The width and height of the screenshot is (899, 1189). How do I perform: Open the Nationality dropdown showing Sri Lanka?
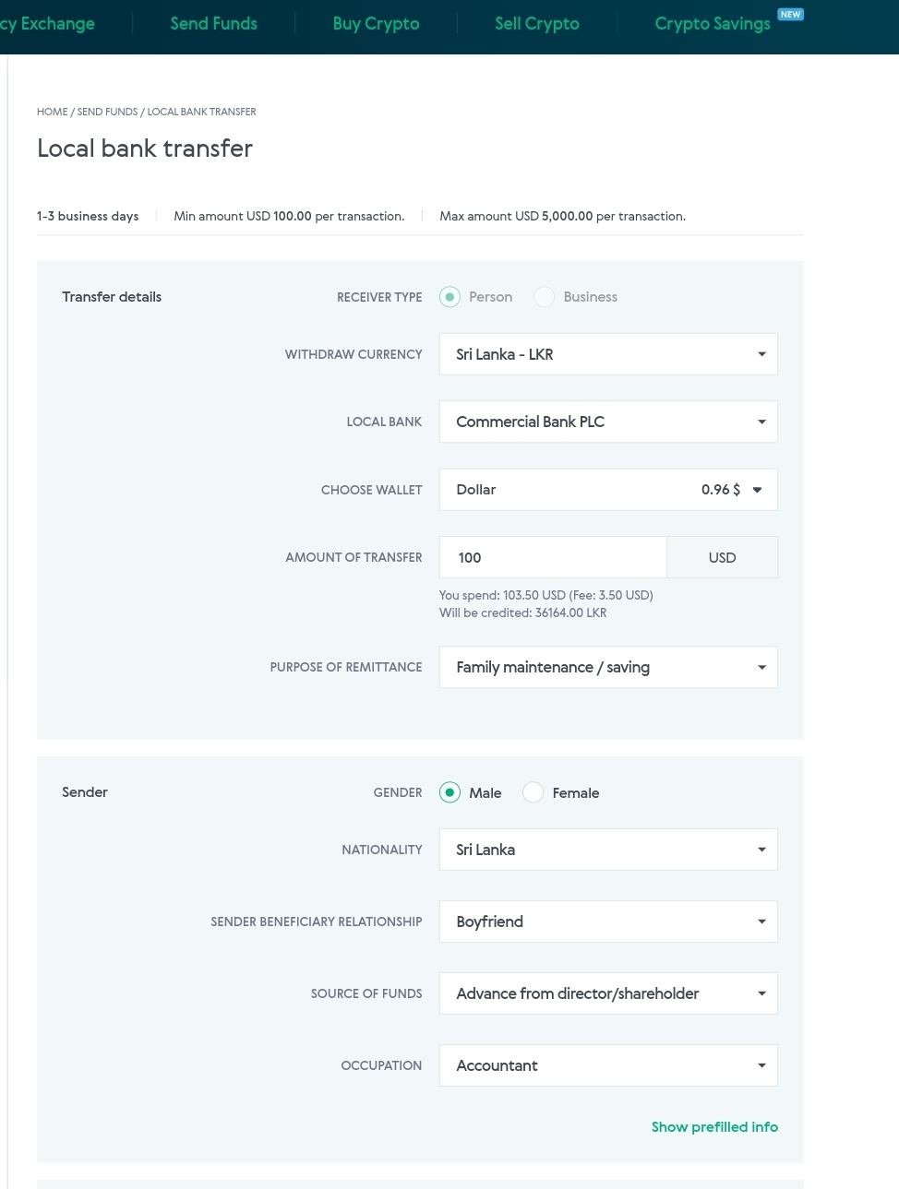(x=608, y=850)
